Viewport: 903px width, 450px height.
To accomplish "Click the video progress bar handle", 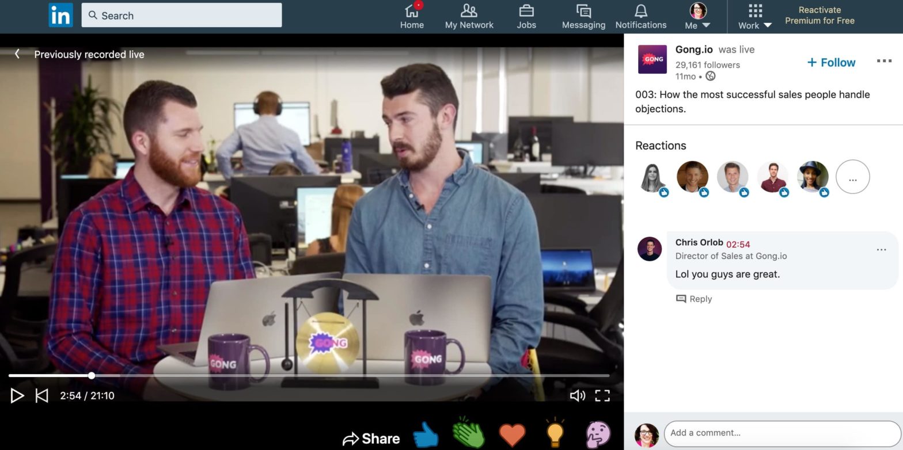I will coord(92,376).
